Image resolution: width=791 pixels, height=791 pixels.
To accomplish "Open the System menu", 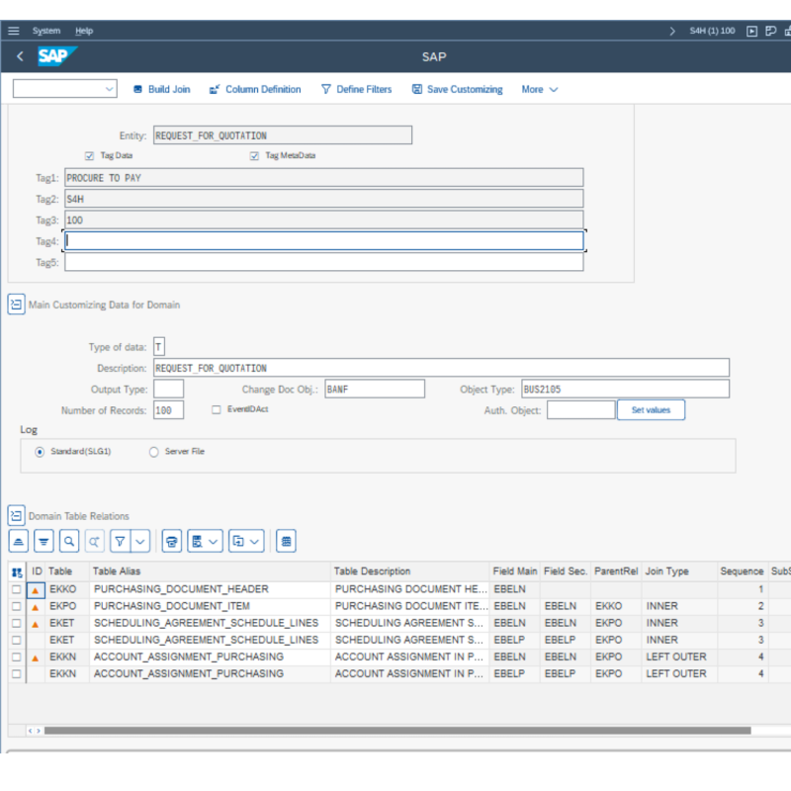I will click(x=45, y=31).
